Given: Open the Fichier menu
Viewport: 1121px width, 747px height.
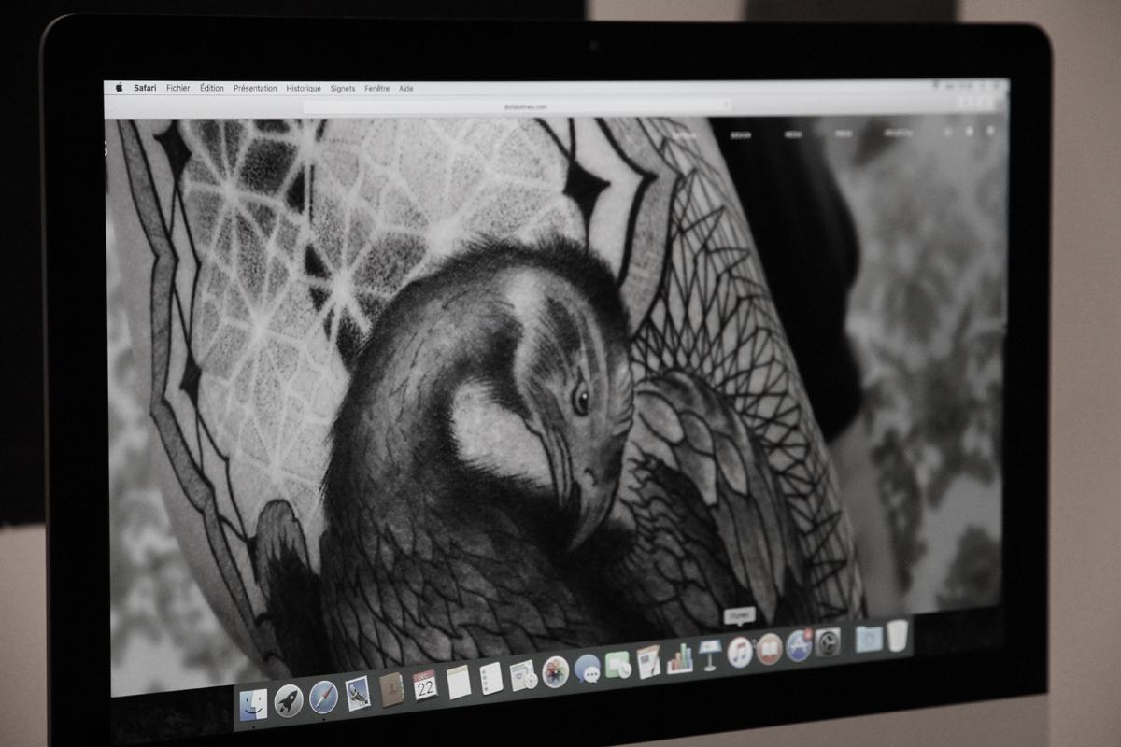Looking at the screenshot, I should tap(178, 88).
